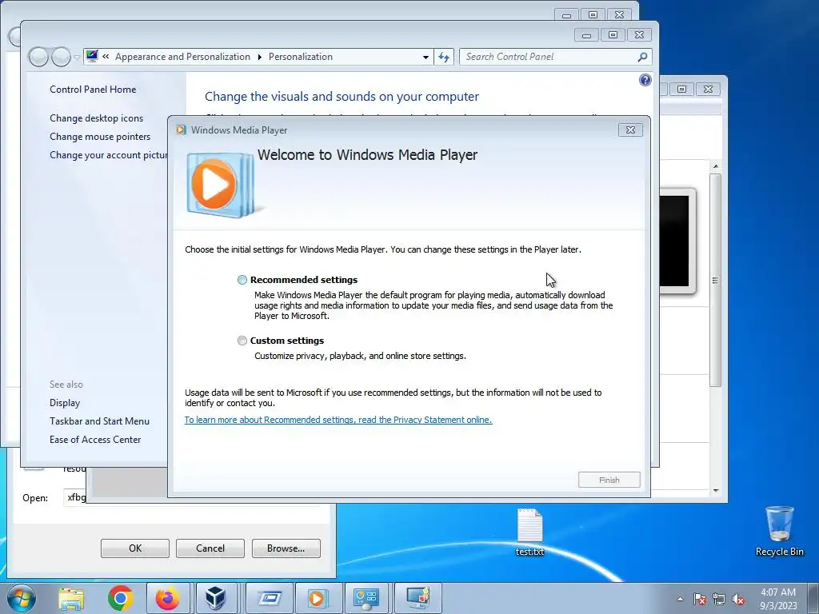Open the network tray icon
Screen dimensions: 819x614
719,599
